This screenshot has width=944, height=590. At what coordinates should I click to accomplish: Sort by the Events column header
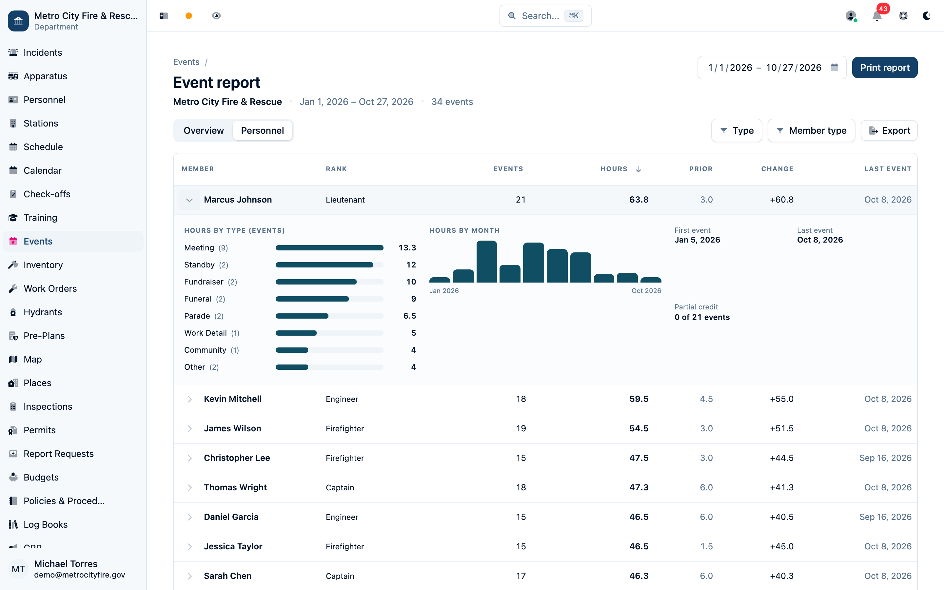pos(508,169)
